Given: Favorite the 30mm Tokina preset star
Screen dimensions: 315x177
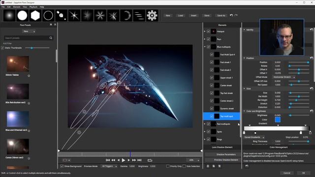Looking at the screenshot, I should (29, 76).
